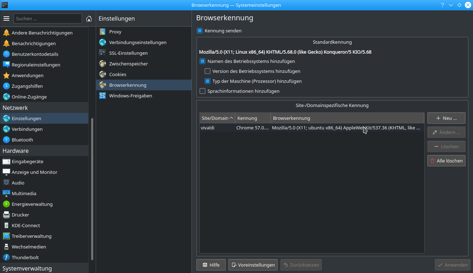Open Hilfe for this module
This screenshot has width=473, height=273.
pos(211,265)
